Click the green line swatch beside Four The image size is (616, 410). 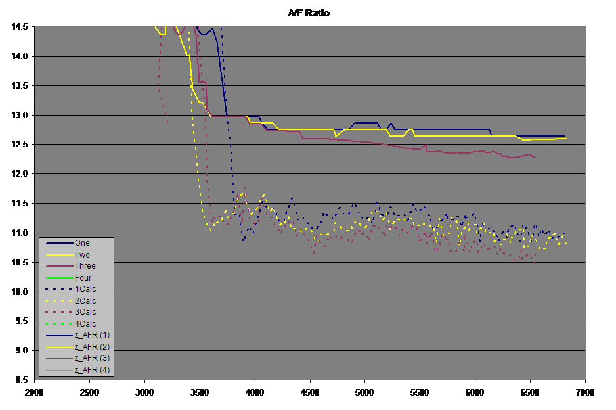pos(56,278)
